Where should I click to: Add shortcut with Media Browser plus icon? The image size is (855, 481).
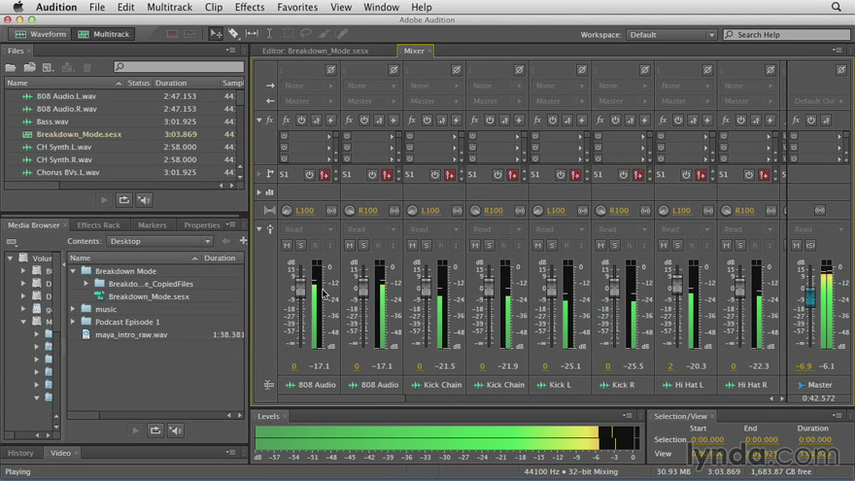coord(243,241)
